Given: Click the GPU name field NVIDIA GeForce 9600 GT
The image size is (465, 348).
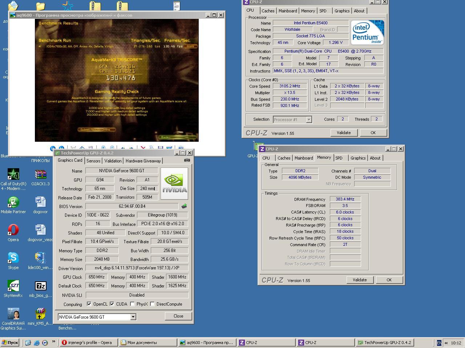Looking at the screenshot, I should pos(122,171).
